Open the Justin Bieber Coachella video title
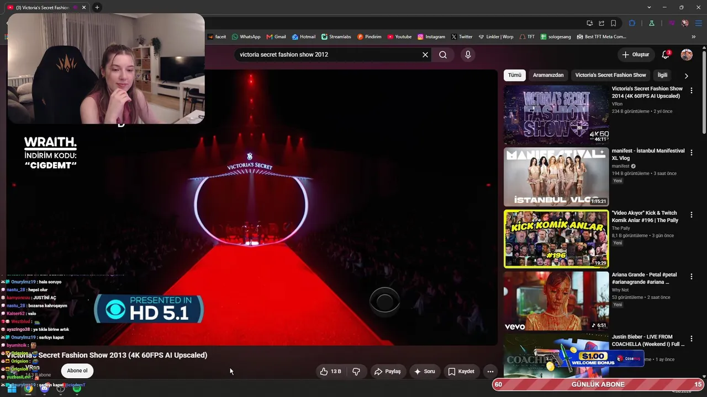The width and height of the screenshot is (707, 397). pyautogui.click(x=648, y=341)
